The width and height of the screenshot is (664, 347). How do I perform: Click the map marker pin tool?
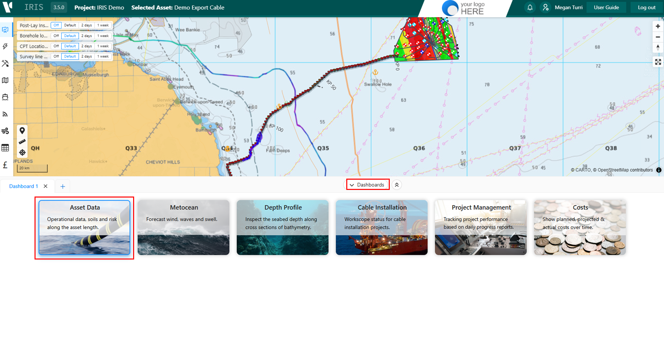(x=22, y=131)
